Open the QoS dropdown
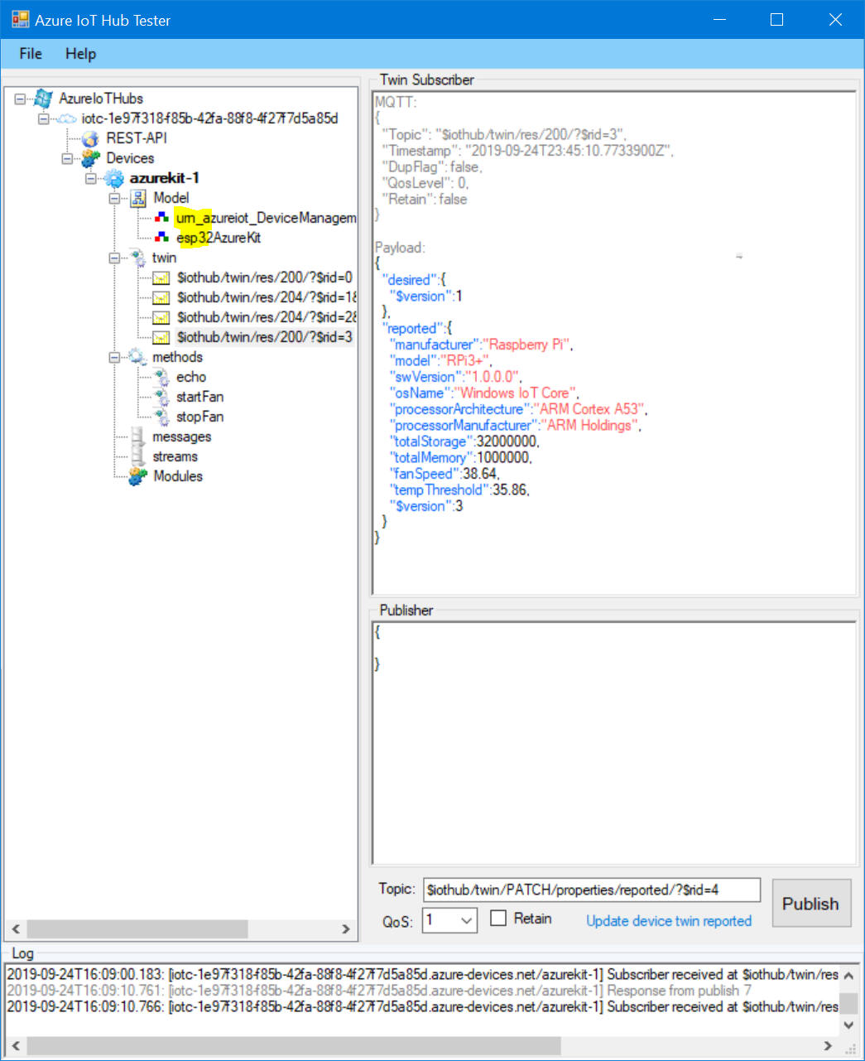This screenshot has width=865, height=1061. [x=467, y=920]
